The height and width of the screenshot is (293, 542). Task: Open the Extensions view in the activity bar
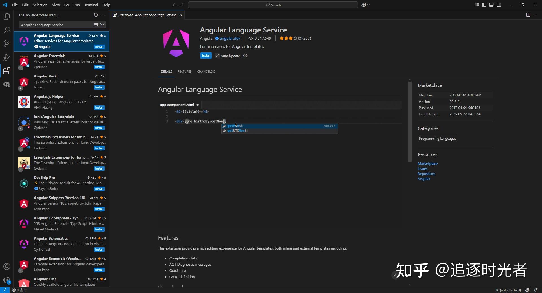pyautogui.click(x=6, y=71)
